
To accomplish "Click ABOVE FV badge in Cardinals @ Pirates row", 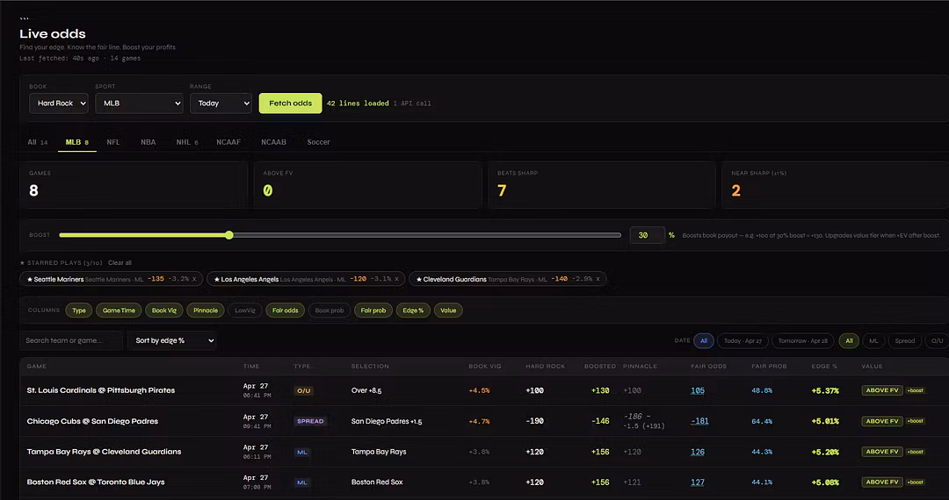I will [882, 390].
